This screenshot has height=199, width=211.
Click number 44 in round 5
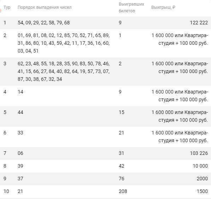pyautogui.click(x=20, y=112)
